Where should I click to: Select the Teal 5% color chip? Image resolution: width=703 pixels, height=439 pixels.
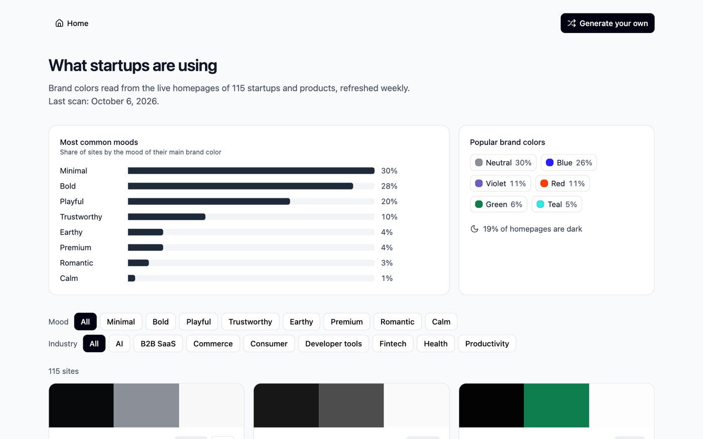point(557,204)
